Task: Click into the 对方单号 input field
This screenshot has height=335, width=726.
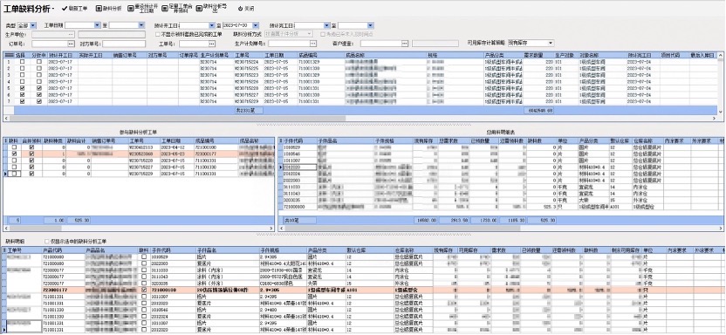Action: coord(124,44)
